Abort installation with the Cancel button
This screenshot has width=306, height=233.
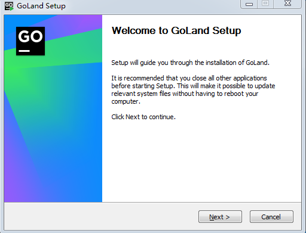coord(271,217)
